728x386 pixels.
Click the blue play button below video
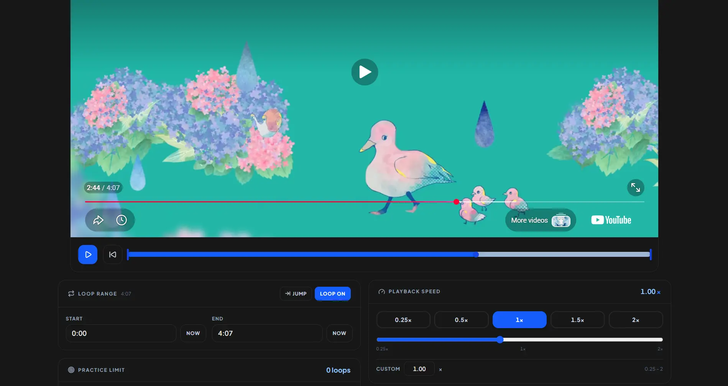[88, 255]
